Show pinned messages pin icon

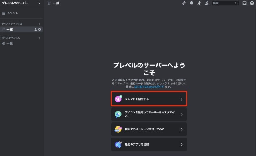pos(199,3)
